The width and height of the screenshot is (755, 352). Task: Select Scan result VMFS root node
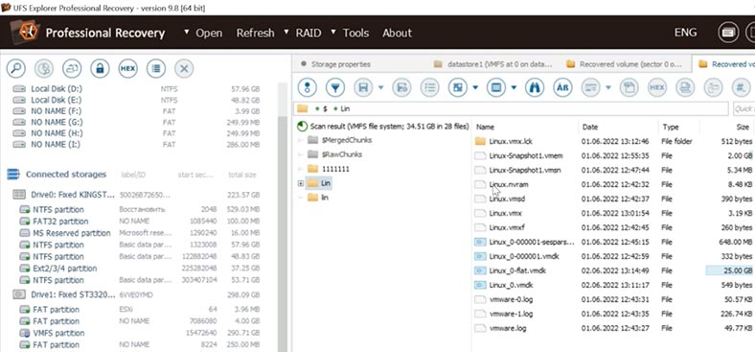click(x=389, y=127)
